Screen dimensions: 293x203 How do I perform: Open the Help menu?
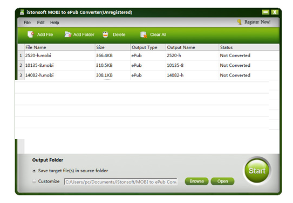pyautogui.click(x=54, y=23)
